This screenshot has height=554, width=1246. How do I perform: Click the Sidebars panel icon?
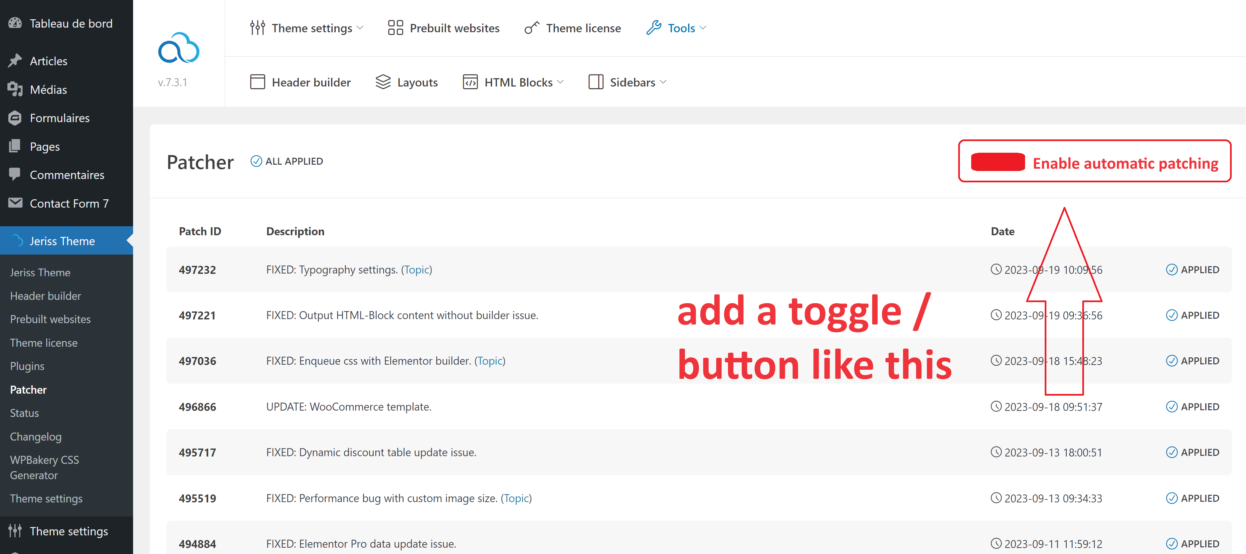[x=596, y=82]
